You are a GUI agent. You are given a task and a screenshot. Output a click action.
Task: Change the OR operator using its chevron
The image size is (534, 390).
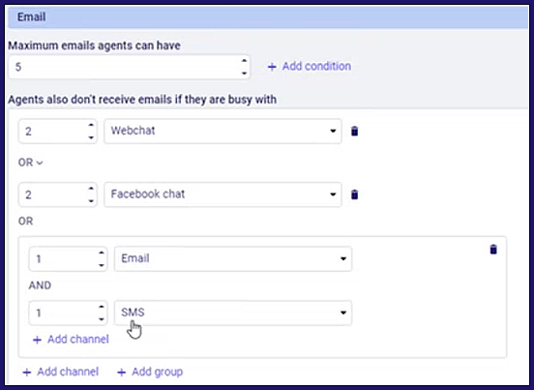(x=40, y=163)
